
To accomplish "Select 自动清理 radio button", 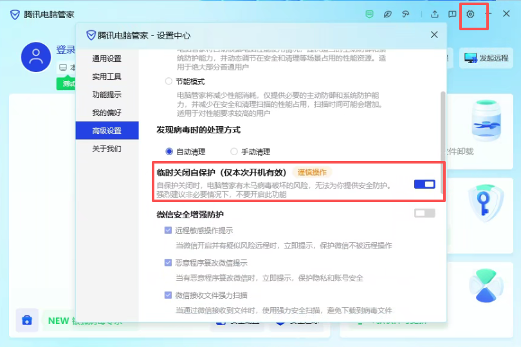I will (169, 152).
